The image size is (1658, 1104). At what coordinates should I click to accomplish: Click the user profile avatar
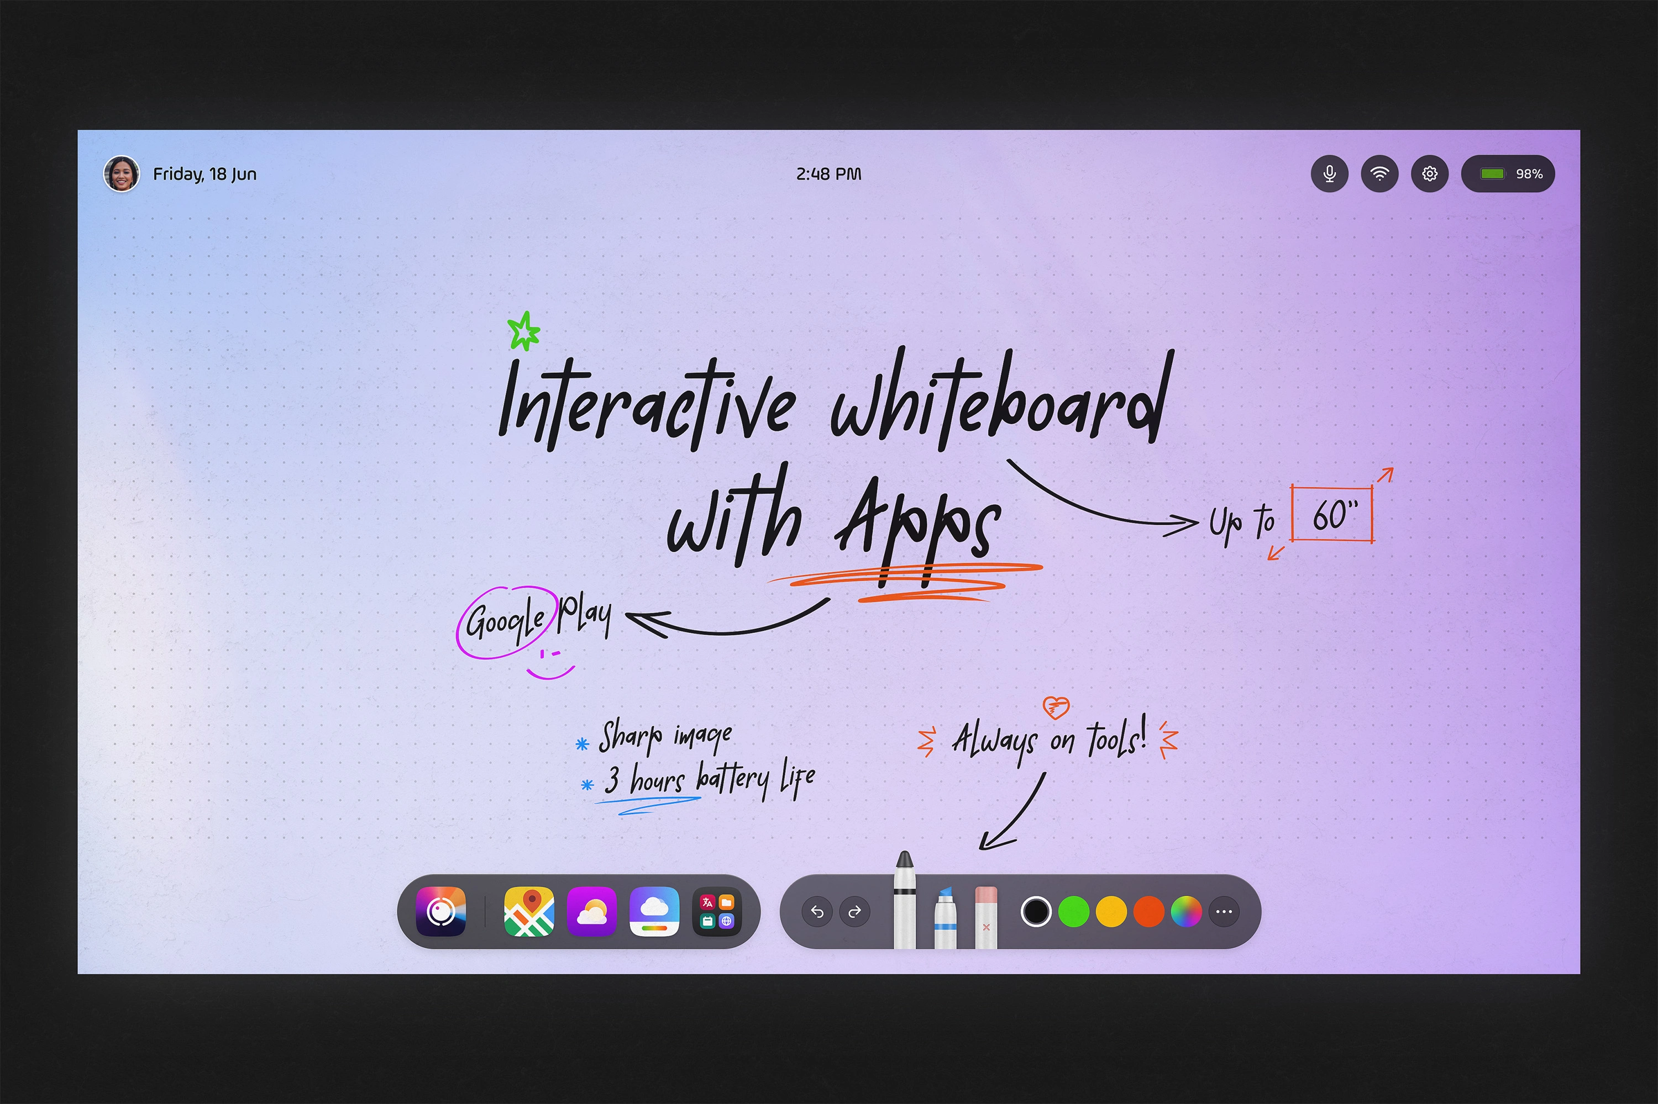pyautogui.click(x=121, y=173)
